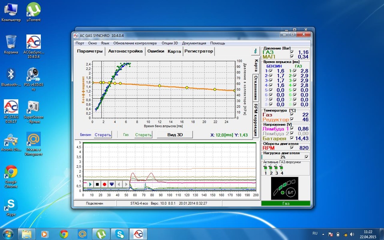The width and height of the screenshot is (384, 240).
Task: Open the Компьютер desktop icon
Action: [11, 12]
